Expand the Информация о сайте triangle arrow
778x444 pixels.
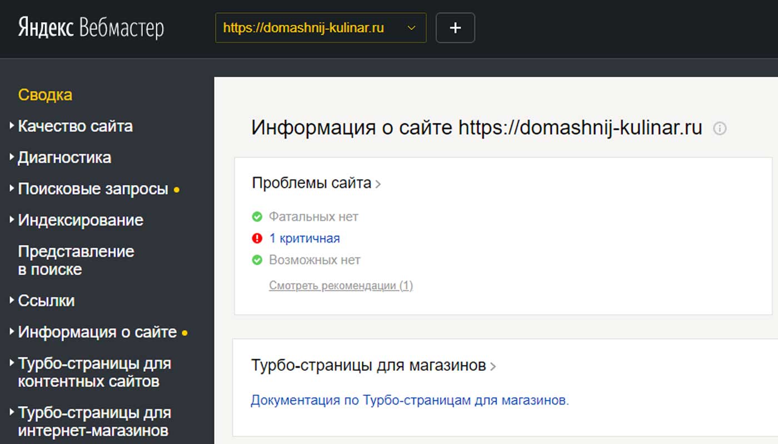tap(12, 332)
